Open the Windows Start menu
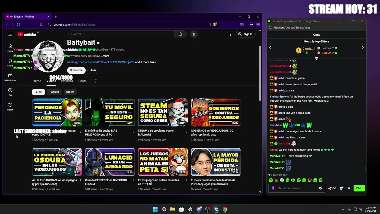 point(155,209)
